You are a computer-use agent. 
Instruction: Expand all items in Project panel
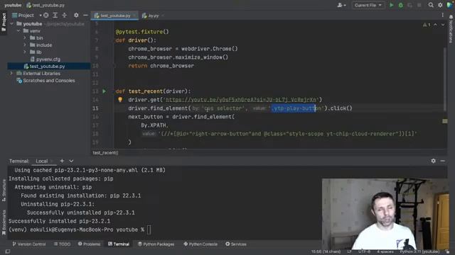coord(55,16)
